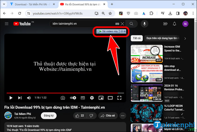
Task: Click the VJ LOOP NEON Colorful Tunnel title
Action: tap(174, 108)
